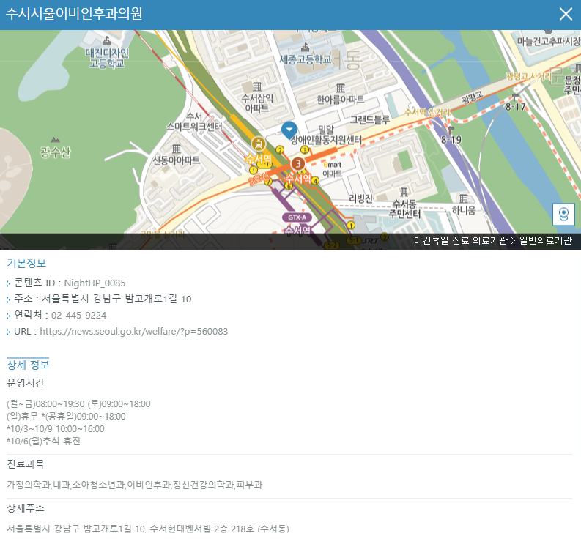Select the line 3 circle marker

[298, 164]
